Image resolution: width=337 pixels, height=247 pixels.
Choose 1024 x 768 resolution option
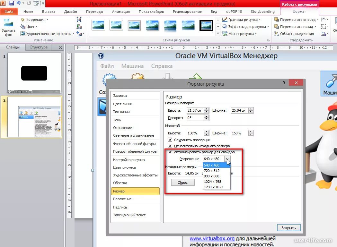[x=217, y=182]
